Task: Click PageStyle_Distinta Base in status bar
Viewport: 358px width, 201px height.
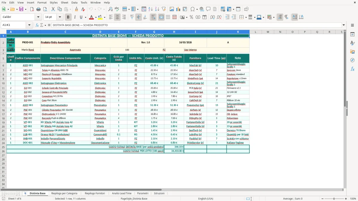Action: point(134,199)
